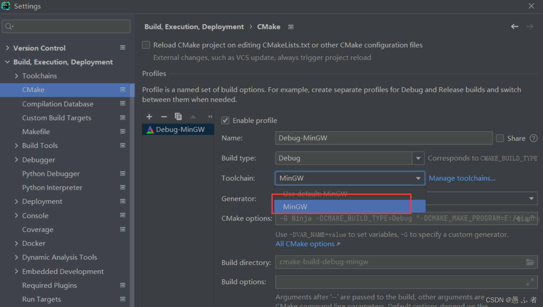Open the Compilation Database settings page
This screenshot has height=307, width=543.
point(58,104)
